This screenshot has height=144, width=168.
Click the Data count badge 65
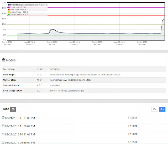[x=13, y=109]
